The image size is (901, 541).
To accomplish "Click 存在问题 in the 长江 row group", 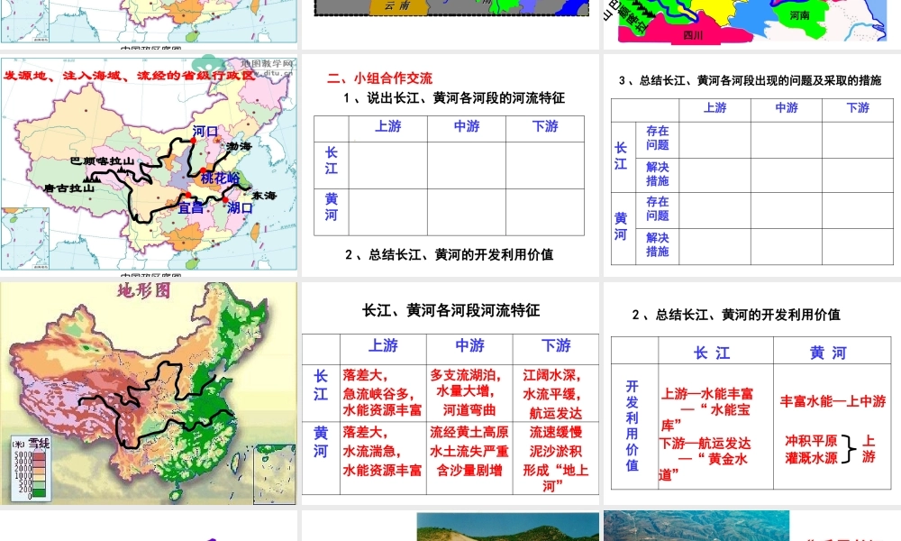I will tap(658, 138).
